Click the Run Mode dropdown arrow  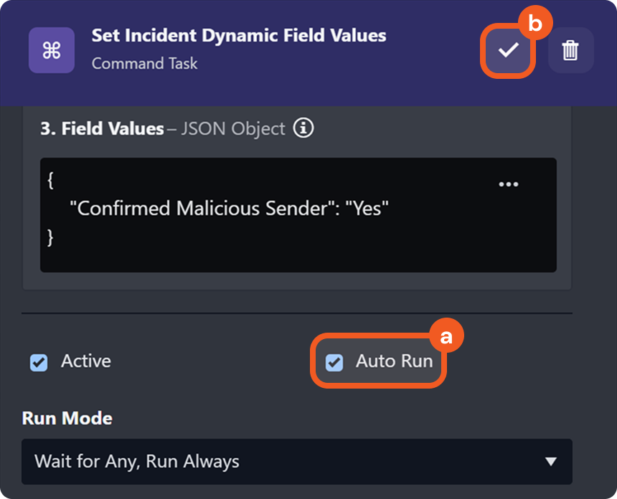550,461
